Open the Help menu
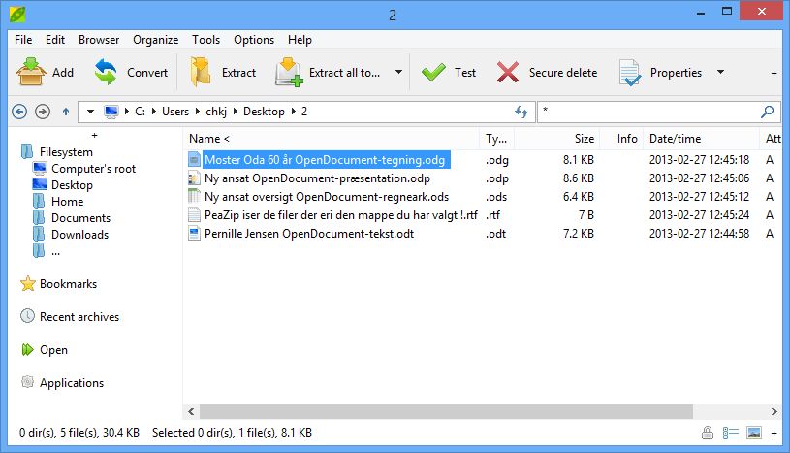The image size is (790, 453). [300, 40]
